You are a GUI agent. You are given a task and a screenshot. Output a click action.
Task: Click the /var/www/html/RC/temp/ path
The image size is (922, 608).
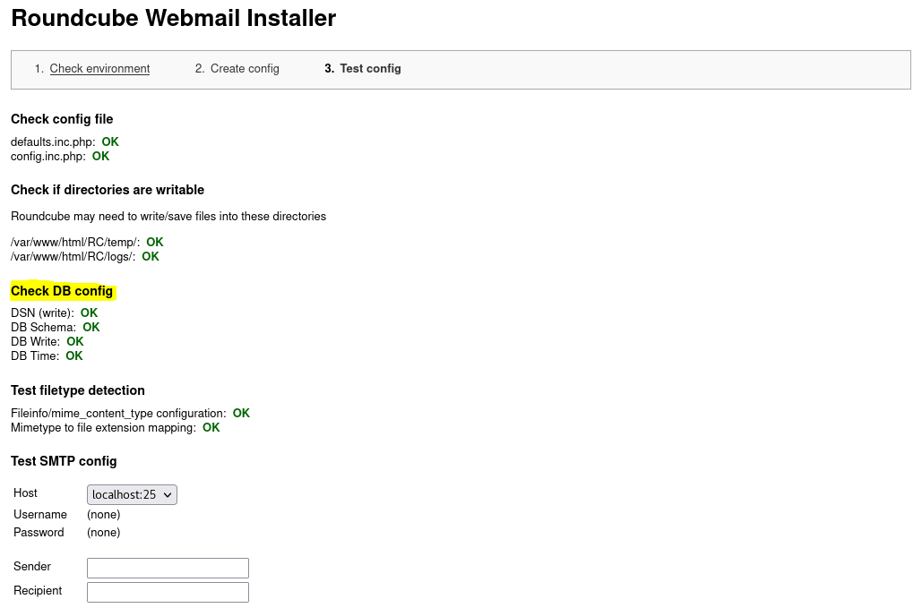point(75,242)
